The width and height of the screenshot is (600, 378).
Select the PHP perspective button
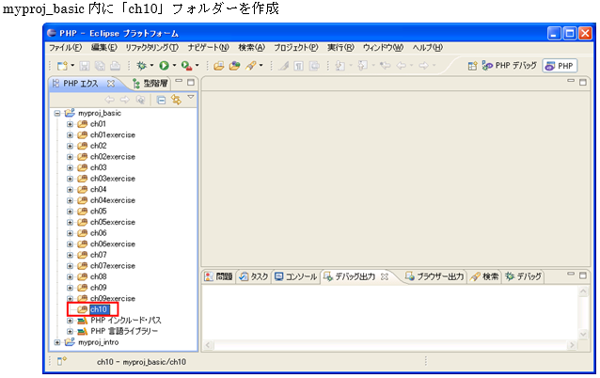561,66
